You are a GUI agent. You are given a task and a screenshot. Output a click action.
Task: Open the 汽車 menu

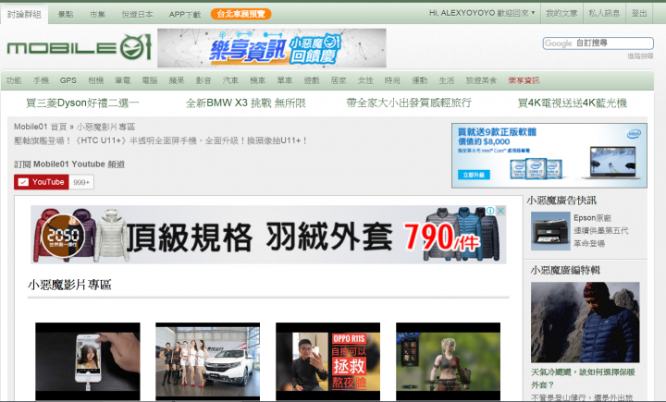230,80
